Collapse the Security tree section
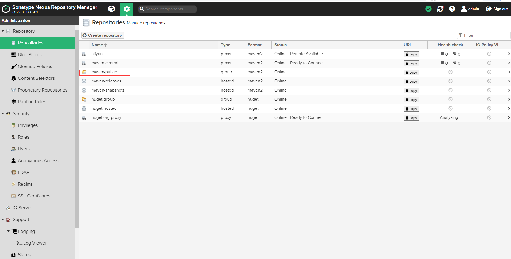 pyautogui.click(x=3, y=114)
